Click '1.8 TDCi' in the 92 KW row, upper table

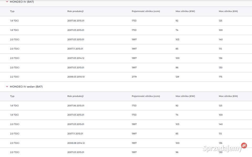tap(14, 21)
